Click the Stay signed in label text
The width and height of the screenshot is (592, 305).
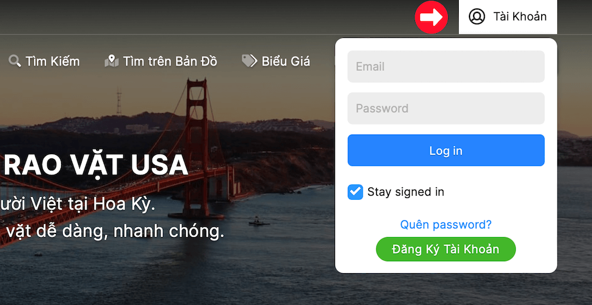406,192
